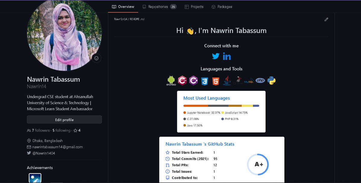Click the gray C language bar segment
The image size is (361, 183).
[218, 106]
